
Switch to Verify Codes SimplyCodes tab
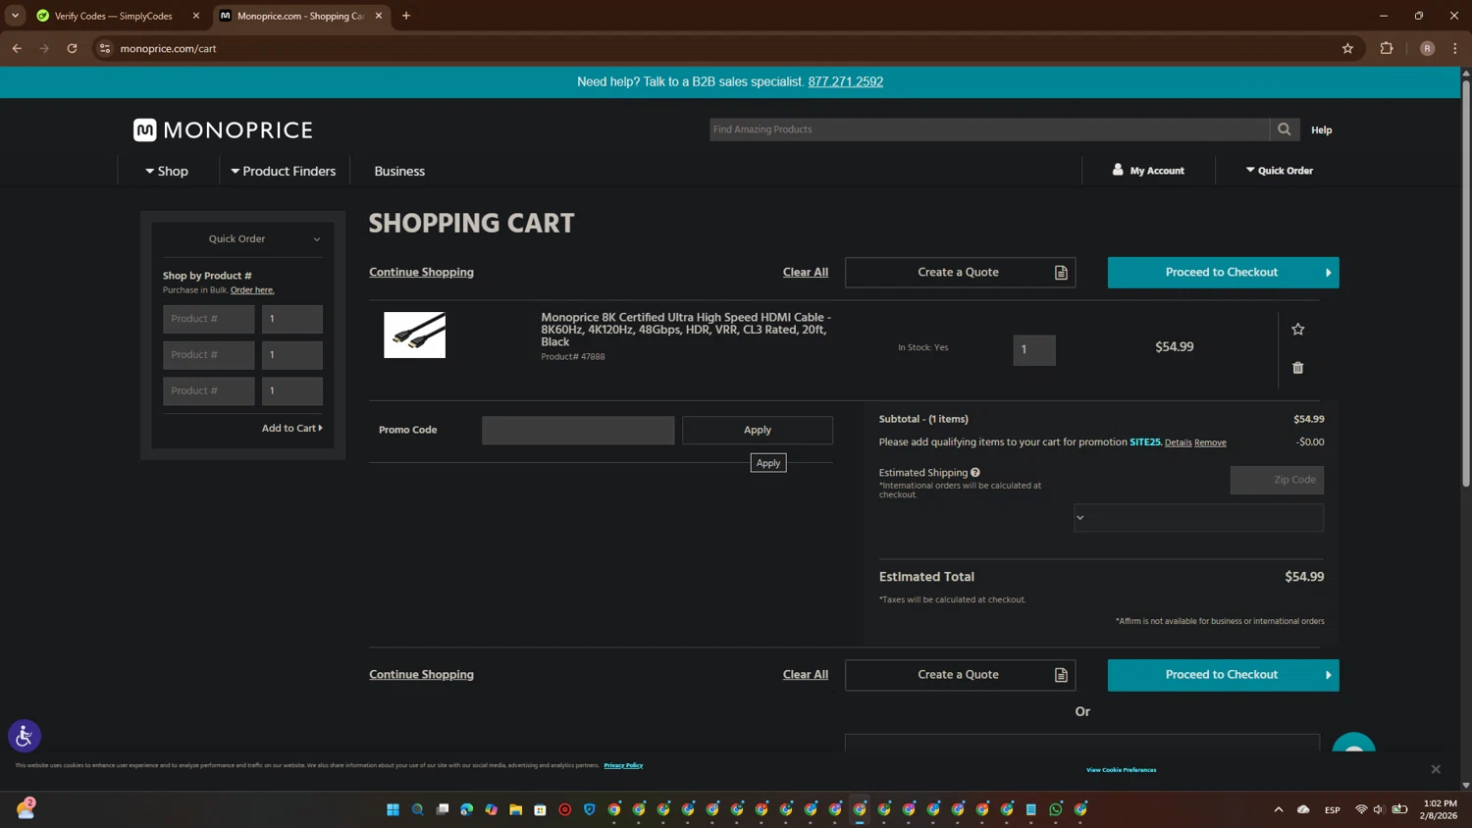point(113,16)
